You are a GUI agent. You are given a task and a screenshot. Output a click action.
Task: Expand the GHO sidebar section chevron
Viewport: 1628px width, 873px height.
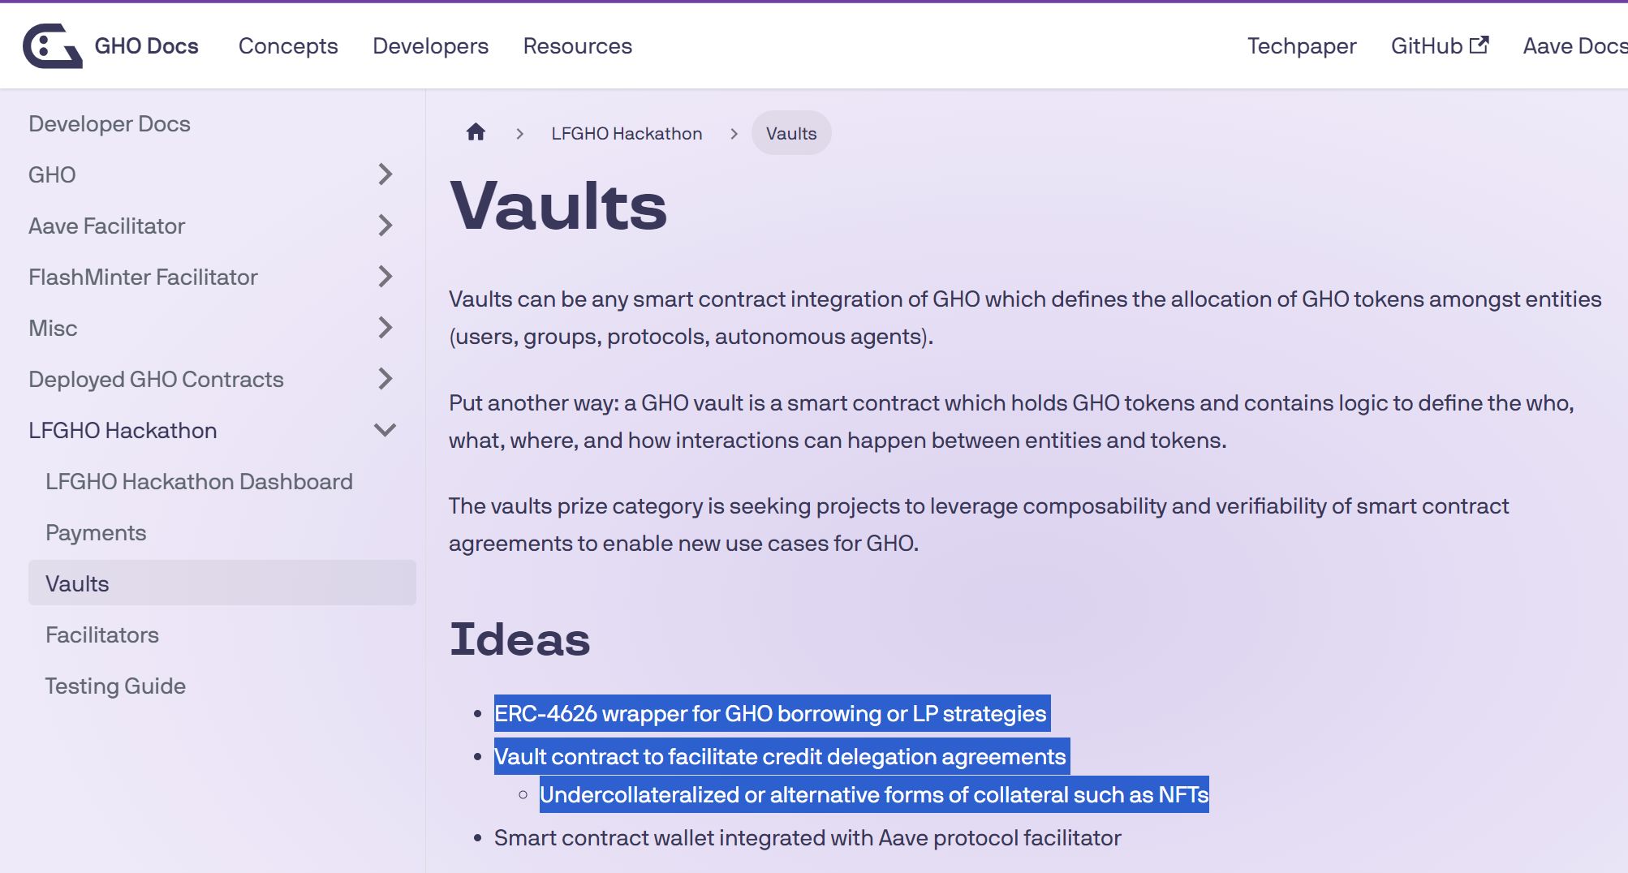click(385, 174)
